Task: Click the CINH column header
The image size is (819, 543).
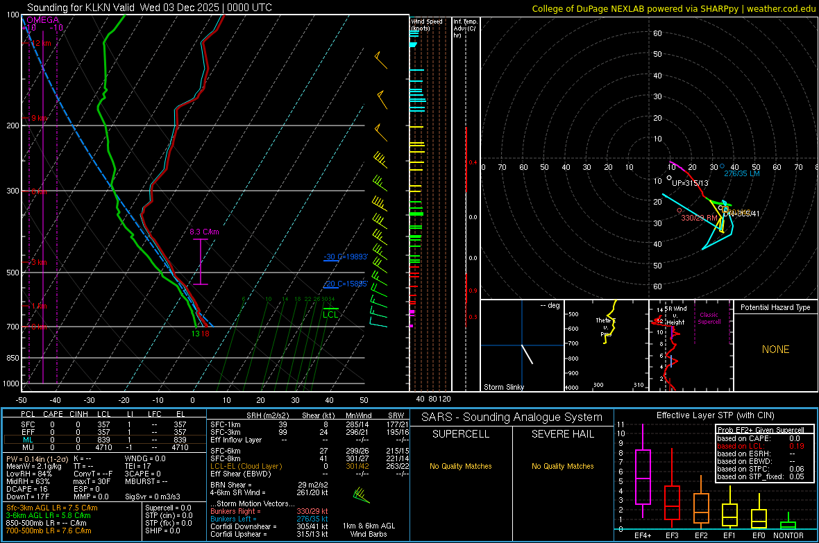Action: pos(79,414)
